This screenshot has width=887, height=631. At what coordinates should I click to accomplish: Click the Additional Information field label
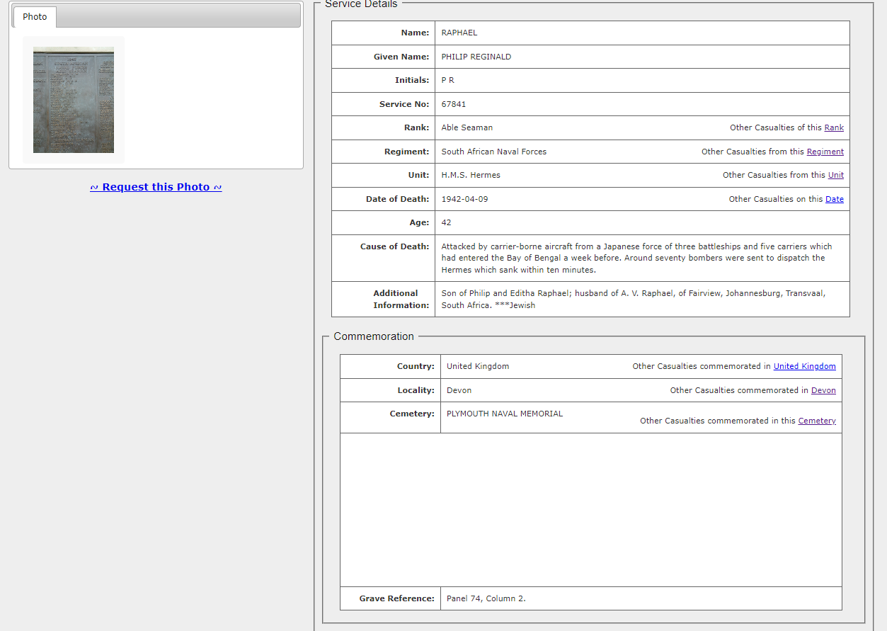point(401,299)
